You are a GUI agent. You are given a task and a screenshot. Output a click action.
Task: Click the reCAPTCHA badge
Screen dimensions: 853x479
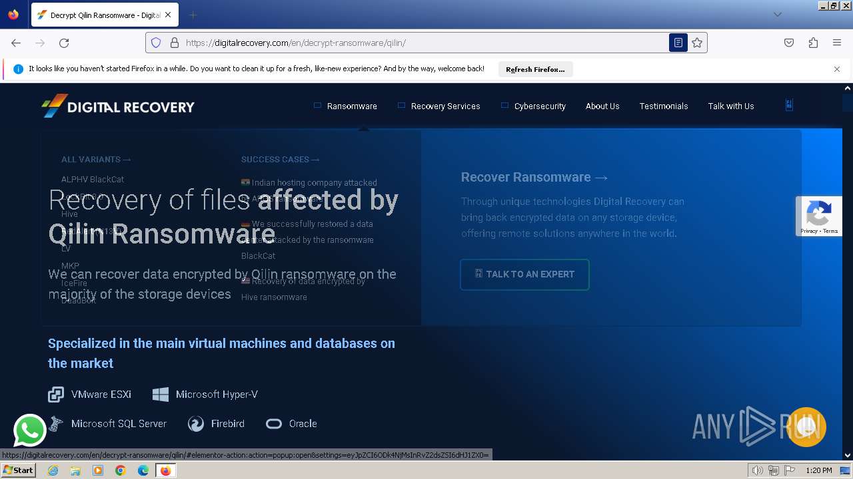coord(819,216)
